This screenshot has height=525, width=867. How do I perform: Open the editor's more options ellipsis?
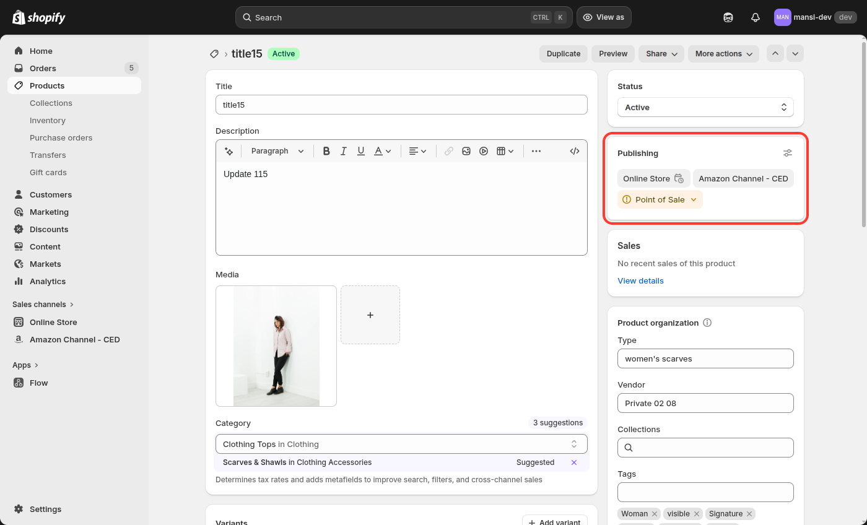point(536,151)
